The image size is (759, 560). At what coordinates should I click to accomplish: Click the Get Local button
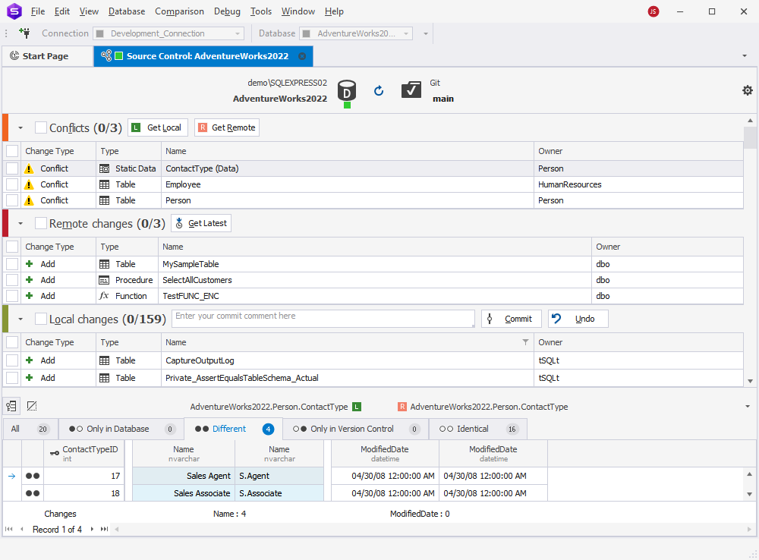pyautogui.click(x=158, y=127)
